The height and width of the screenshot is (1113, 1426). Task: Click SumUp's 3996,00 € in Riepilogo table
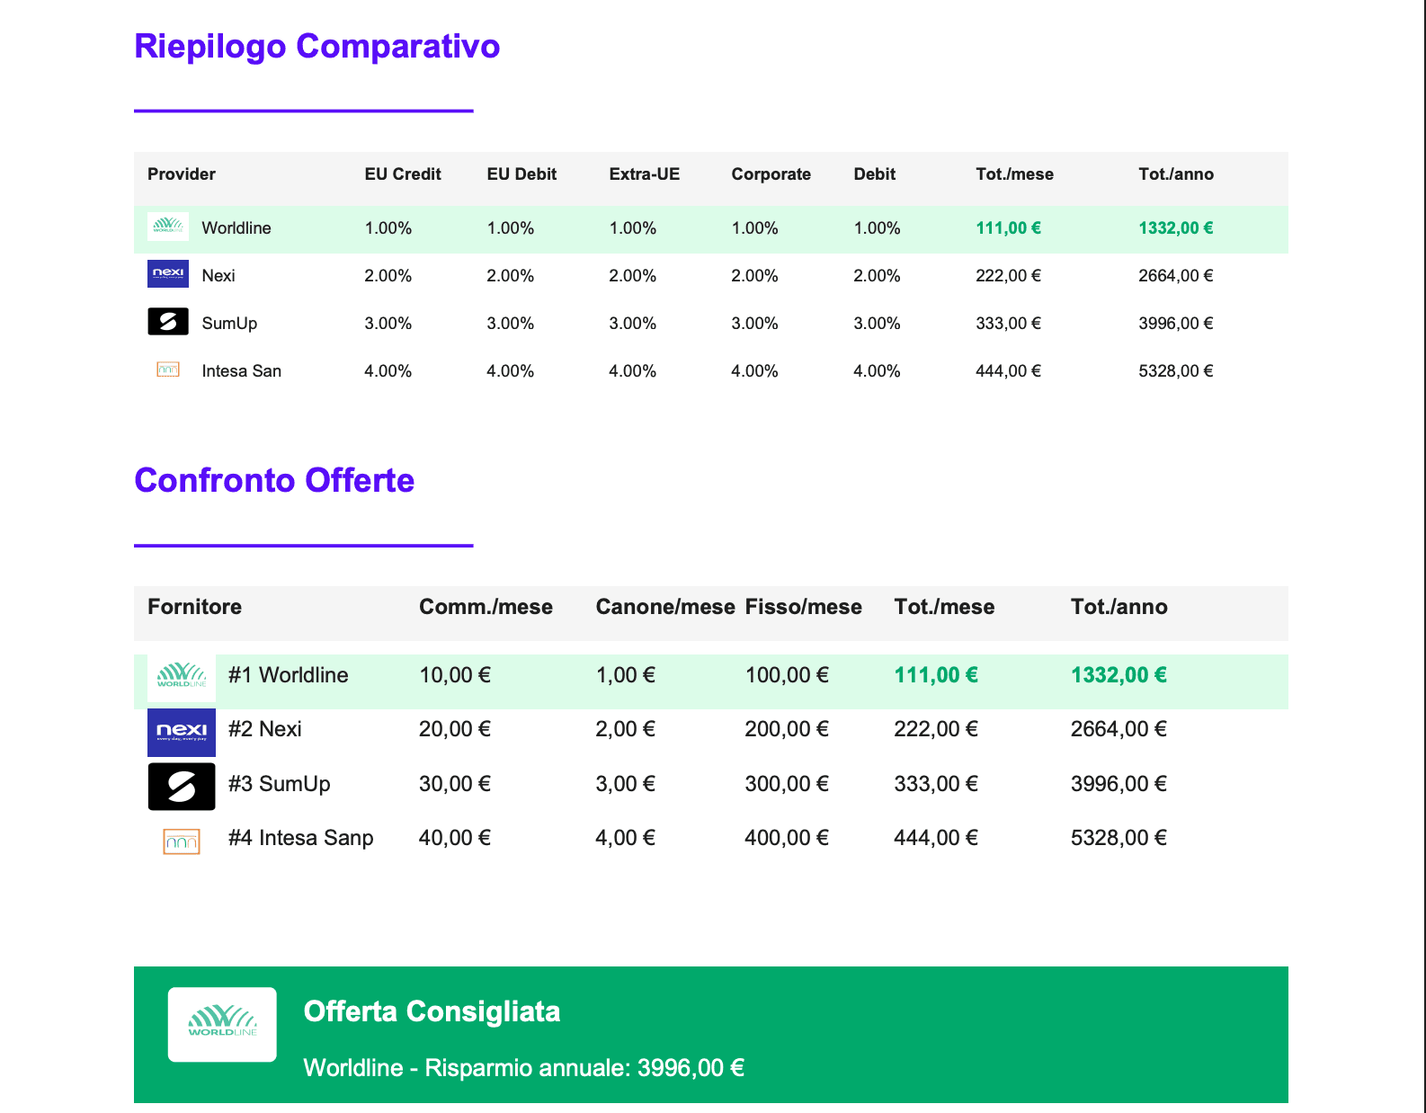click(1176, 324)
